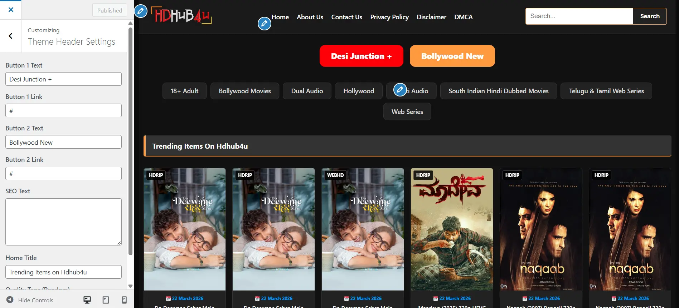
Task: Click the edit pencil icon beside the logo
Action: click(141, 11)
